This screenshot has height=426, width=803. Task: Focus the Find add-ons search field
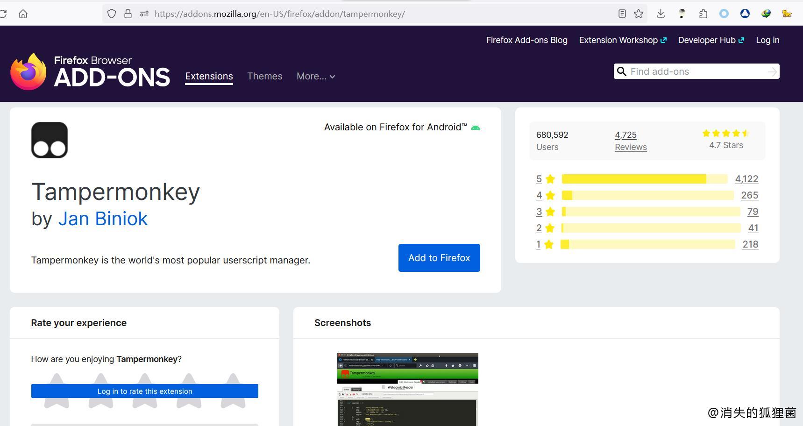click(x=696, y=71)
